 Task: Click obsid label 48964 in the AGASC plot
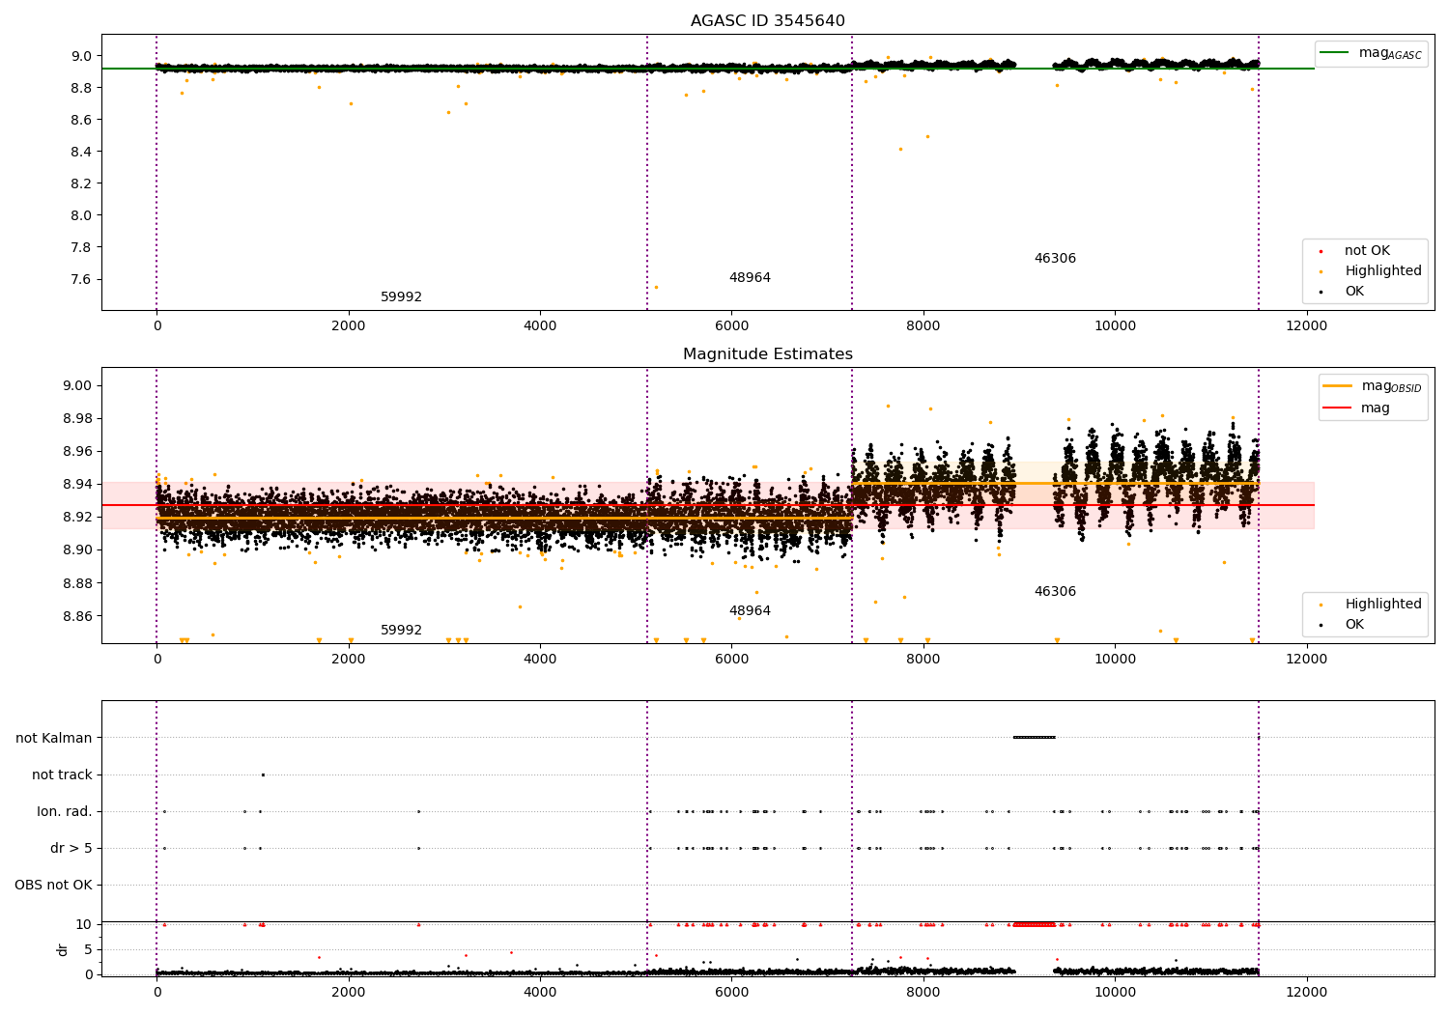[x=750, y=278]
